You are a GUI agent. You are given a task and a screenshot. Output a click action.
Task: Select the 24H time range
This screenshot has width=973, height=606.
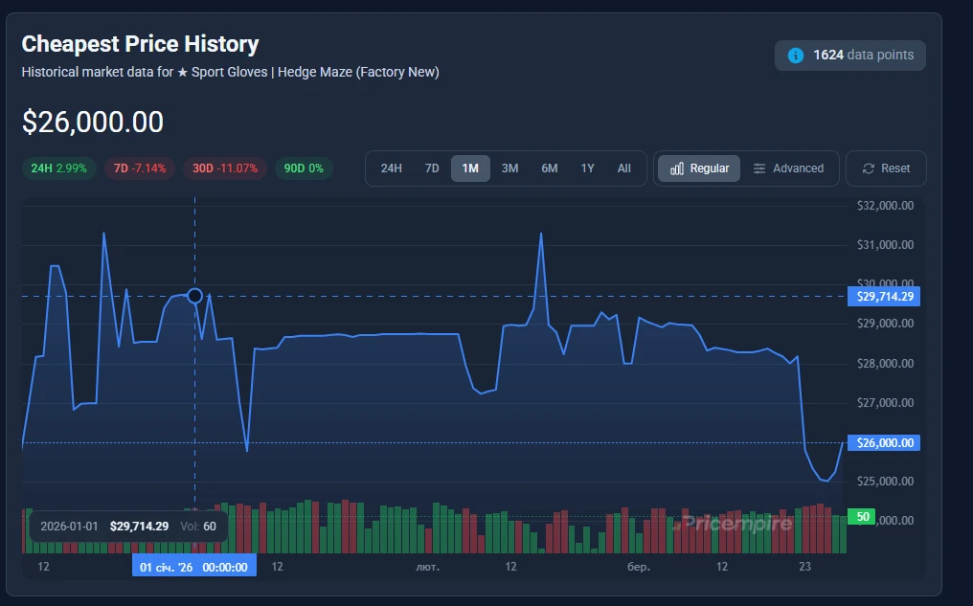tap(391, 168)
